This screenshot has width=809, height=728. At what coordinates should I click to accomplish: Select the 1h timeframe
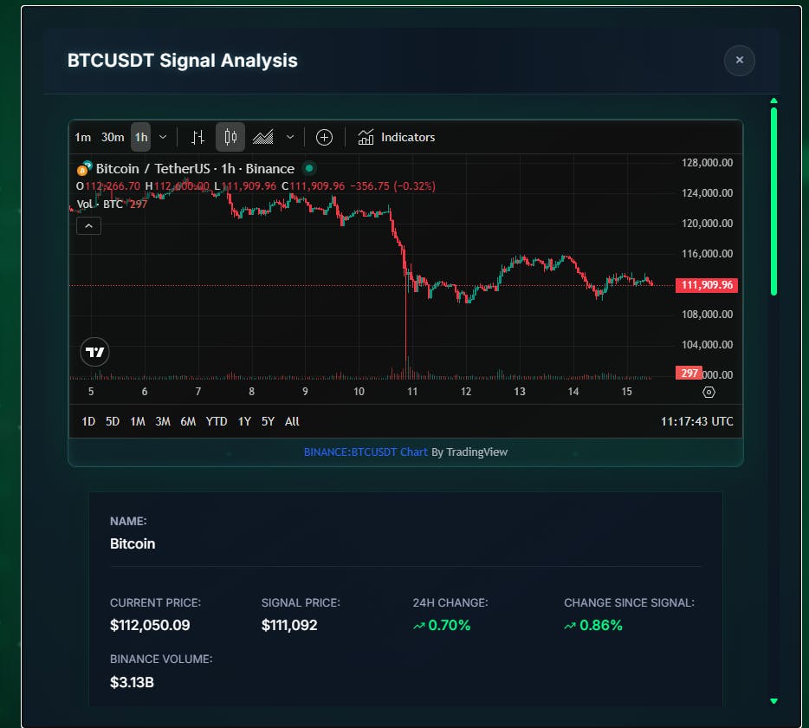click(x=141, y=137)
